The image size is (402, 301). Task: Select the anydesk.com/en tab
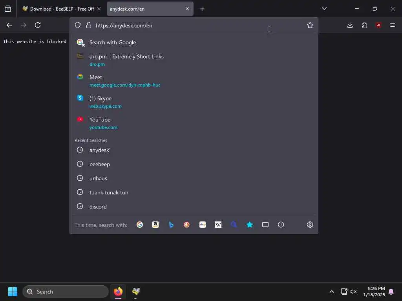[x=150, y=9]
